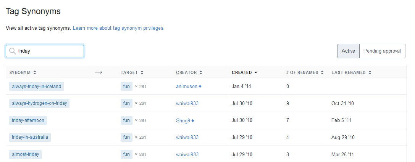Switch to Active synonyms filter
Viewport: 415px width, 162px height.
click(348, 51)
